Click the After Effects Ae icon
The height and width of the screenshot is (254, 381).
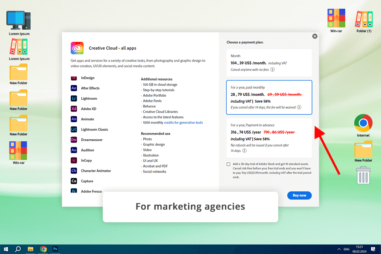click(x=74, y=88)
